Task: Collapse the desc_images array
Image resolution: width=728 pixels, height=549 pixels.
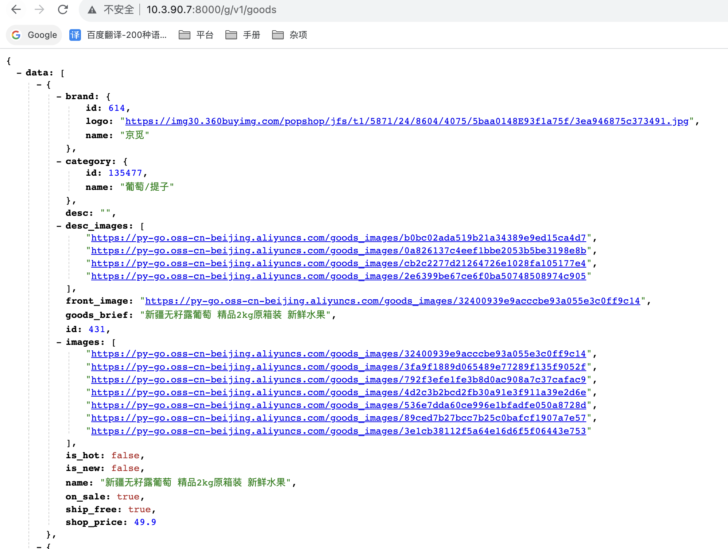Action: click(x=59, y=226)
